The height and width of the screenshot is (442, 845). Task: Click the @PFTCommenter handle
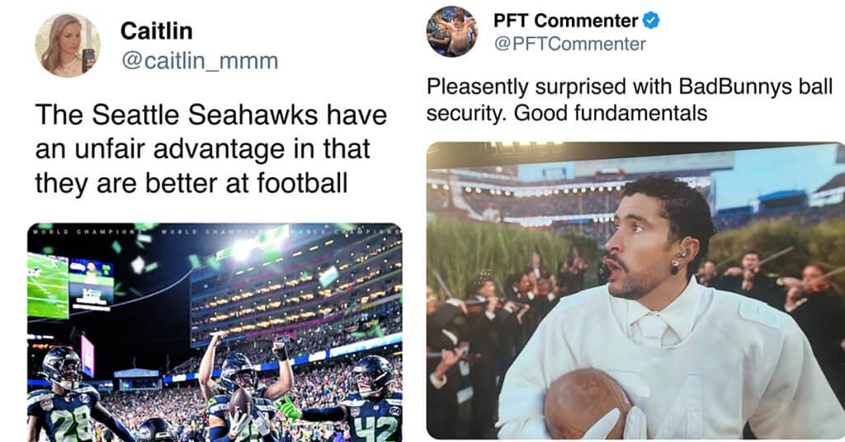coord(569,44)
